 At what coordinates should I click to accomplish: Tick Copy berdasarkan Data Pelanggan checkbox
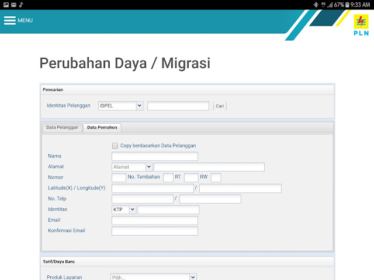pyautogui.click(x=115, y=146)
